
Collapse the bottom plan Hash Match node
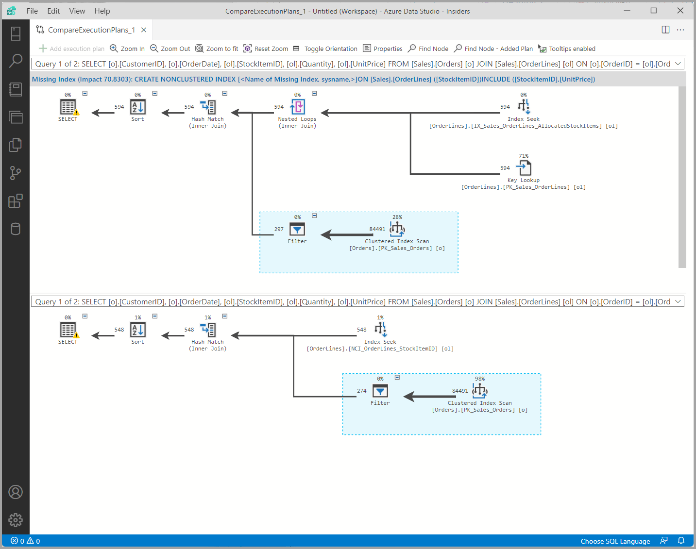point(225,316)
